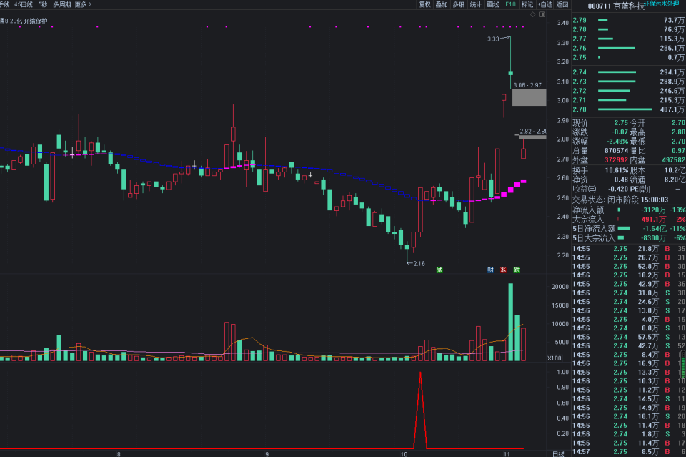
Task: Click the -2.48% change percentage value
Action: point(617,142)
